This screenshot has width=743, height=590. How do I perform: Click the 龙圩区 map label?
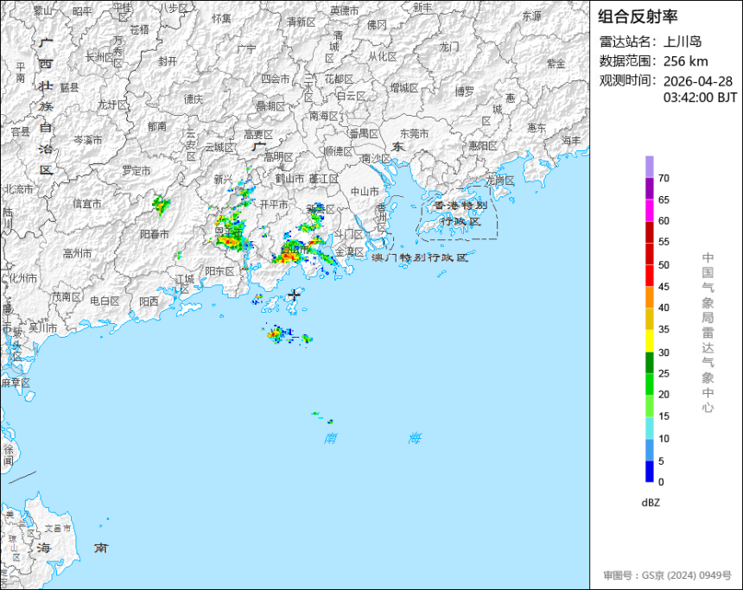coord(112,105)
